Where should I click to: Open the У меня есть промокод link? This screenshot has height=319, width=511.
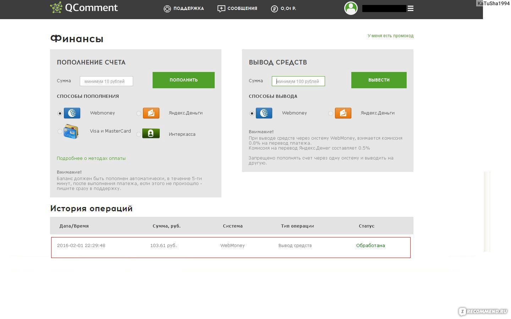coord(390,36)
